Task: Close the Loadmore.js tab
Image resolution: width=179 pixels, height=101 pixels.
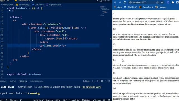Action: pyautogui.click(x=32, y=1)
